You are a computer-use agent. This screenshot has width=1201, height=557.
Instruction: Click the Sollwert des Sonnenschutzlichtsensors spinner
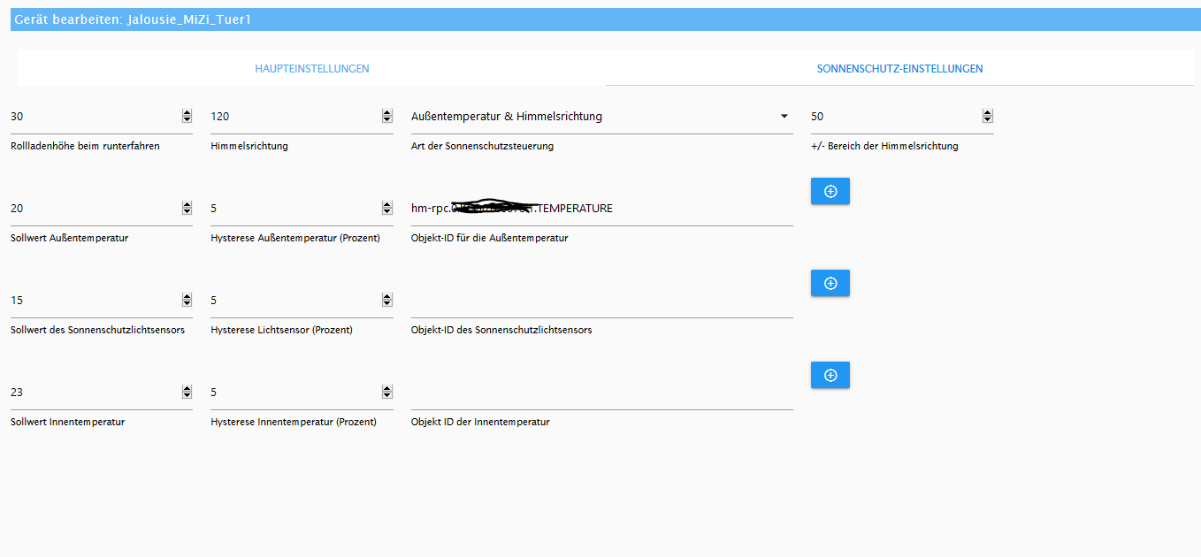pyautogui.click(x=187, y=300)
